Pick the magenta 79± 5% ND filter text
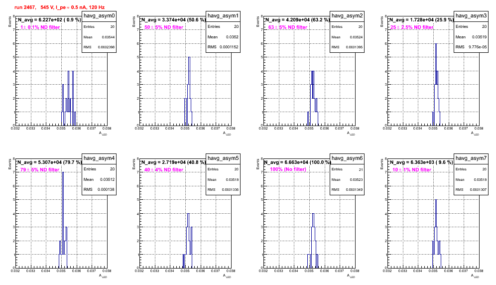The width and height of the screenshot is (496, 285). coord(40,170)
